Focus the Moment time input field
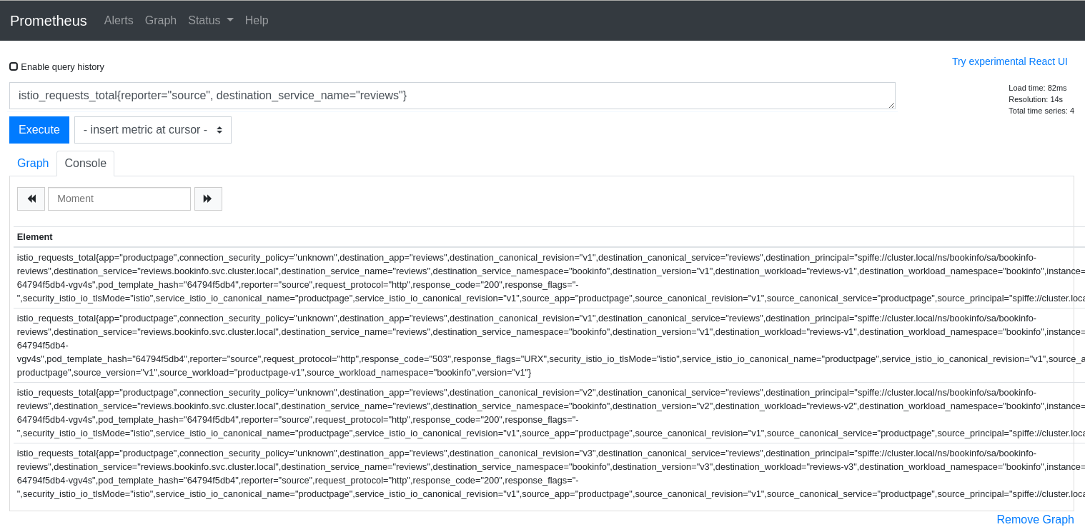This screenshot has width=1085, height=532. click(x=119, y=199)
